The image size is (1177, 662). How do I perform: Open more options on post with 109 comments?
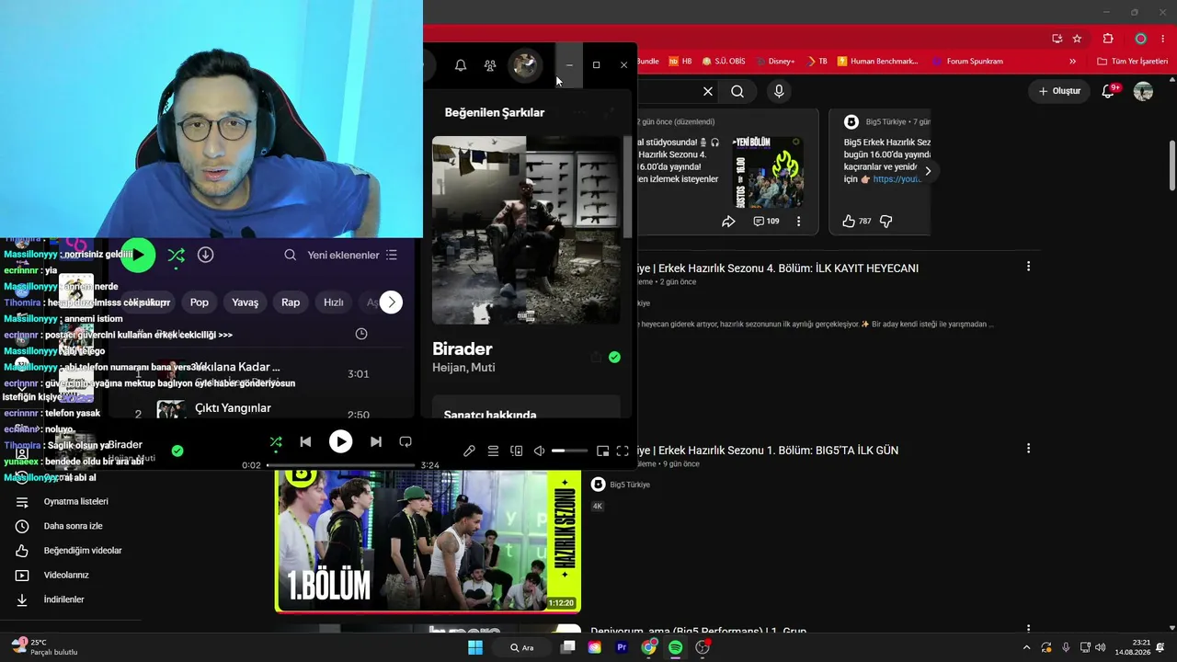click(798, 222)
